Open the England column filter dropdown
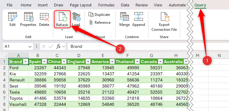The height and width of the screenshot is (111, 229). [x=88, y=62]
